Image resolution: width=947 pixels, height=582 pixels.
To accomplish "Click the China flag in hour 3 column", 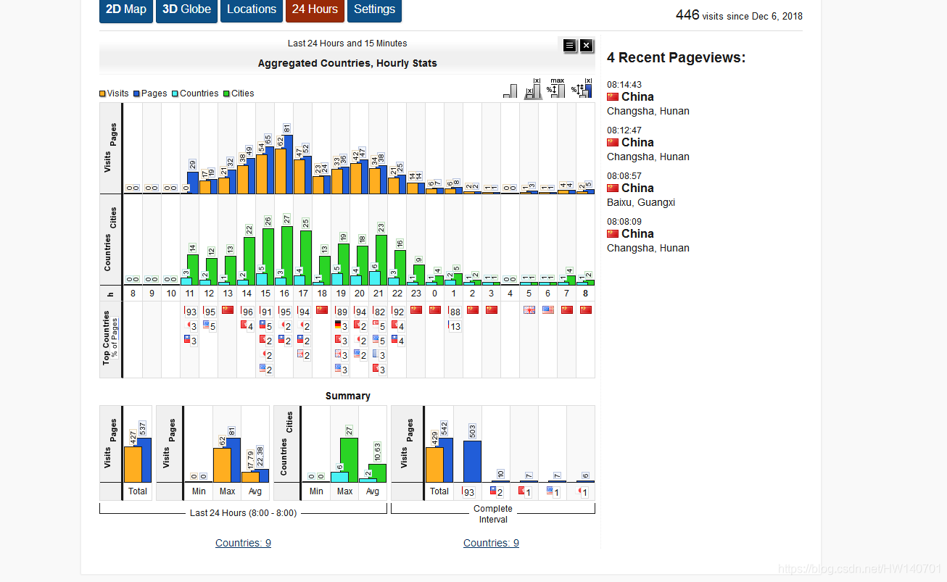I will [x=492, y=310].
